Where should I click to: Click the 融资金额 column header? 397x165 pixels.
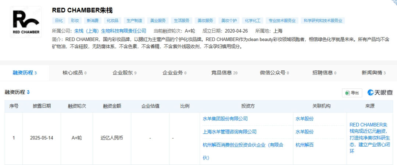pyautogui.click(x=112, y=106)
